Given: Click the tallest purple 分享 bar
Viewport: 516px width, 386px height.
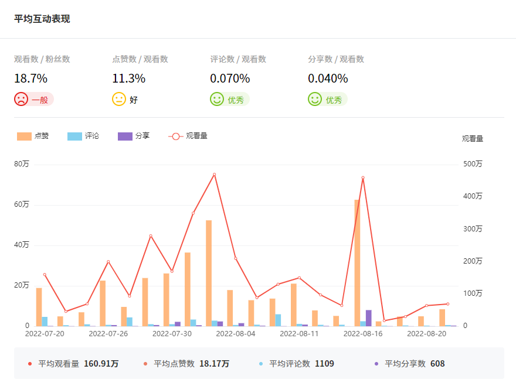Looking at the screenshot, I should [x=369, y=318].
